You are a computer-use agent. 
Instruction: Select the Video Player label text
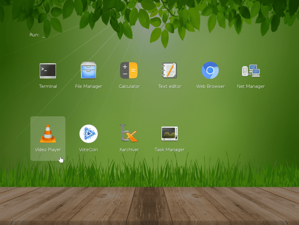48,150
